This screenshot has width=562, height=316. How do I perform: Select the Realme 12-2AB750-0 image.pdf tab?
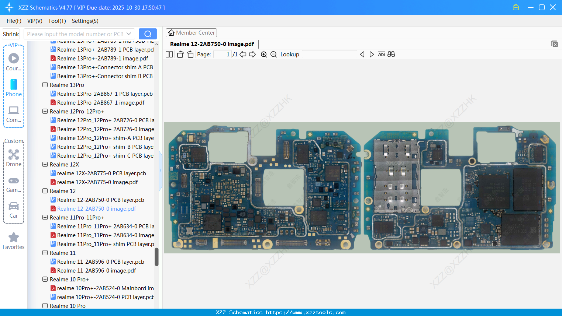tap(212, 44)
